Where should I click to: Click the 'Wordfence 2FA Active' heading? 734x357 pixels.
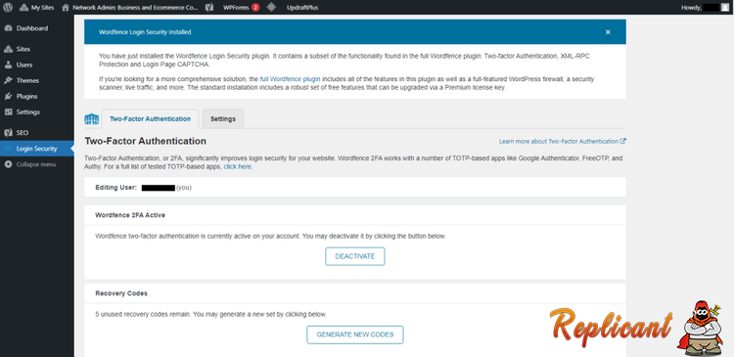click(130, 215)
